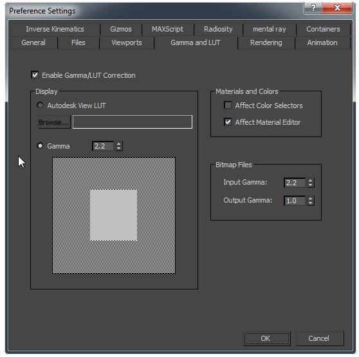Increase the display Gamma spinner value

coord(118,144)
